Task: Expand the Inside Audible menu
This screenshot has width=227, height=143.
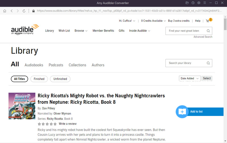Action: (x=140, y=31)
